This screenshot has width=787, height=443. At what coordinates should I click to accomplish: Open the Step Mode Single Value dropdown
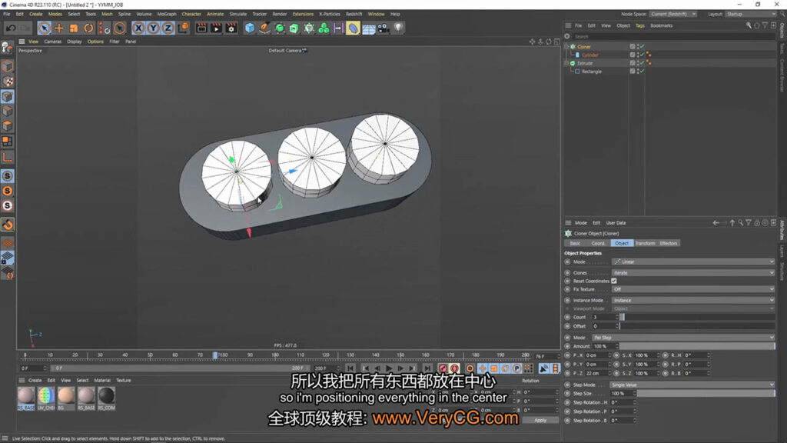click(x=692, y=385)
